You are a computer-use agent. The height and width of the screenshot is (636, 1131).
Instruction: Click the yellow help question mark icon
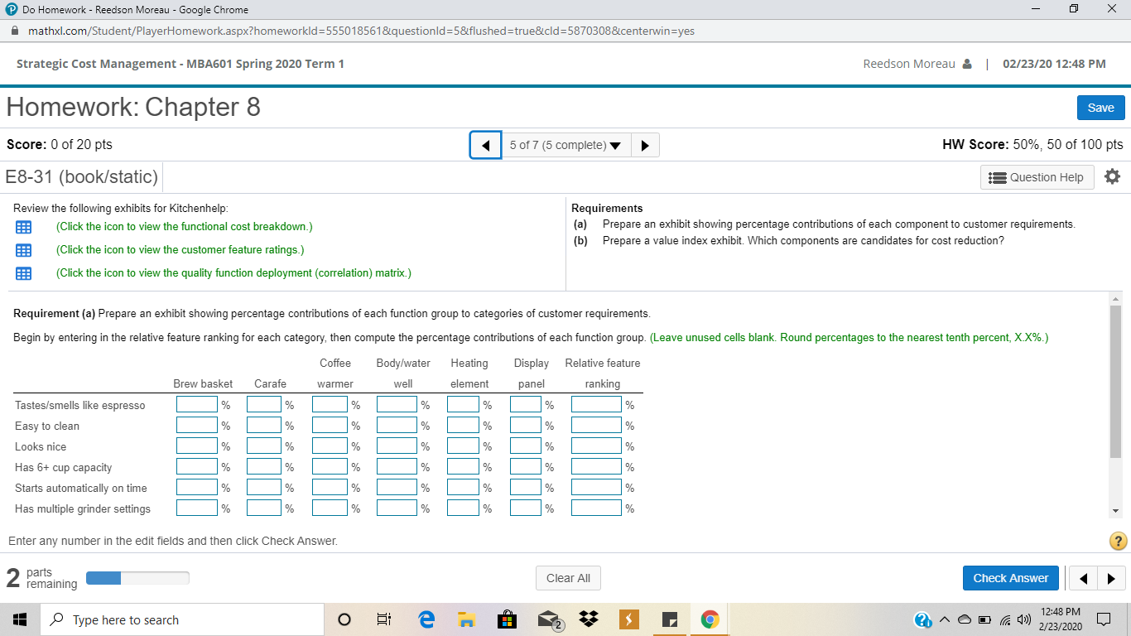pyautogui.click(x=1118, y=542)
